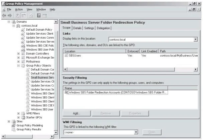Click the Group Policy Results icon

pos(14,129)
